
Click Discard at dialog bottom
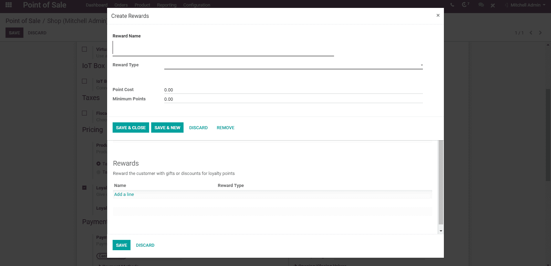(x=145, y=245)
